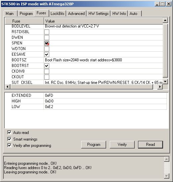
Task: Edit the EXTENDED fuse value 0xFD
Action: point(105,95)
